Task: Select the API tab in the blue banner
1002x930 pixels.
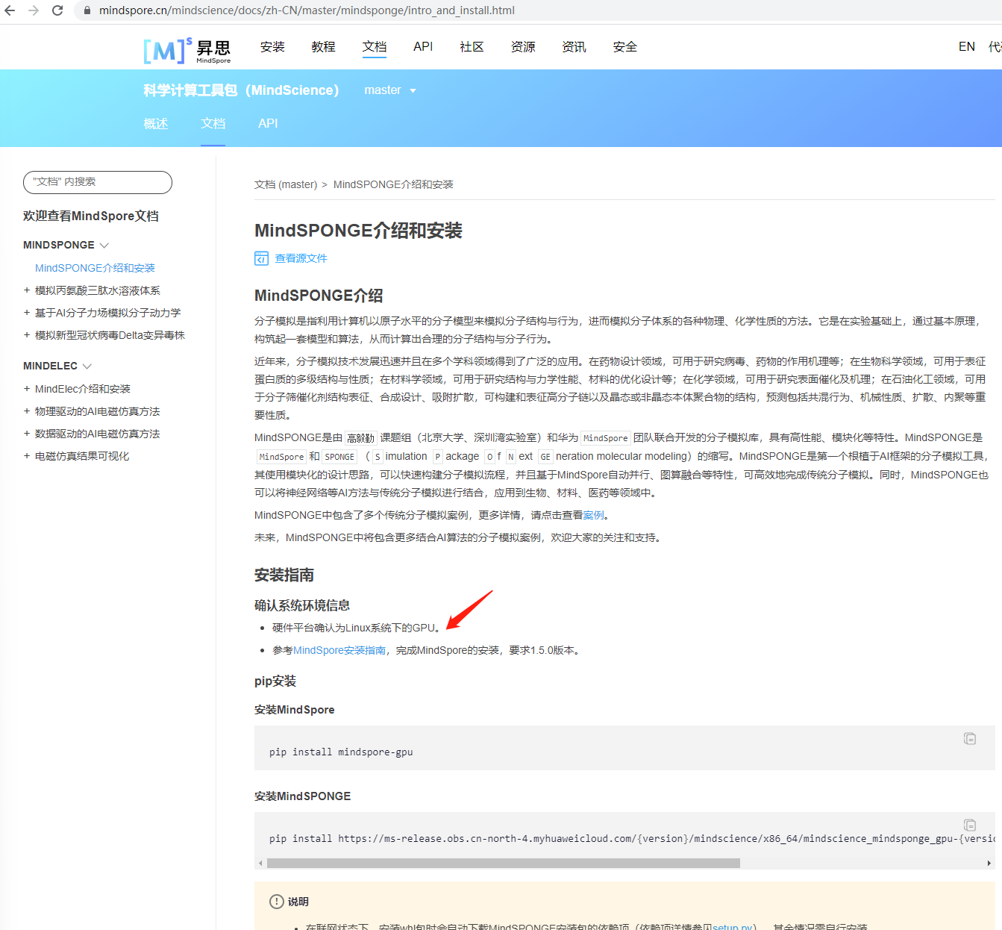Action: point(268,124)
